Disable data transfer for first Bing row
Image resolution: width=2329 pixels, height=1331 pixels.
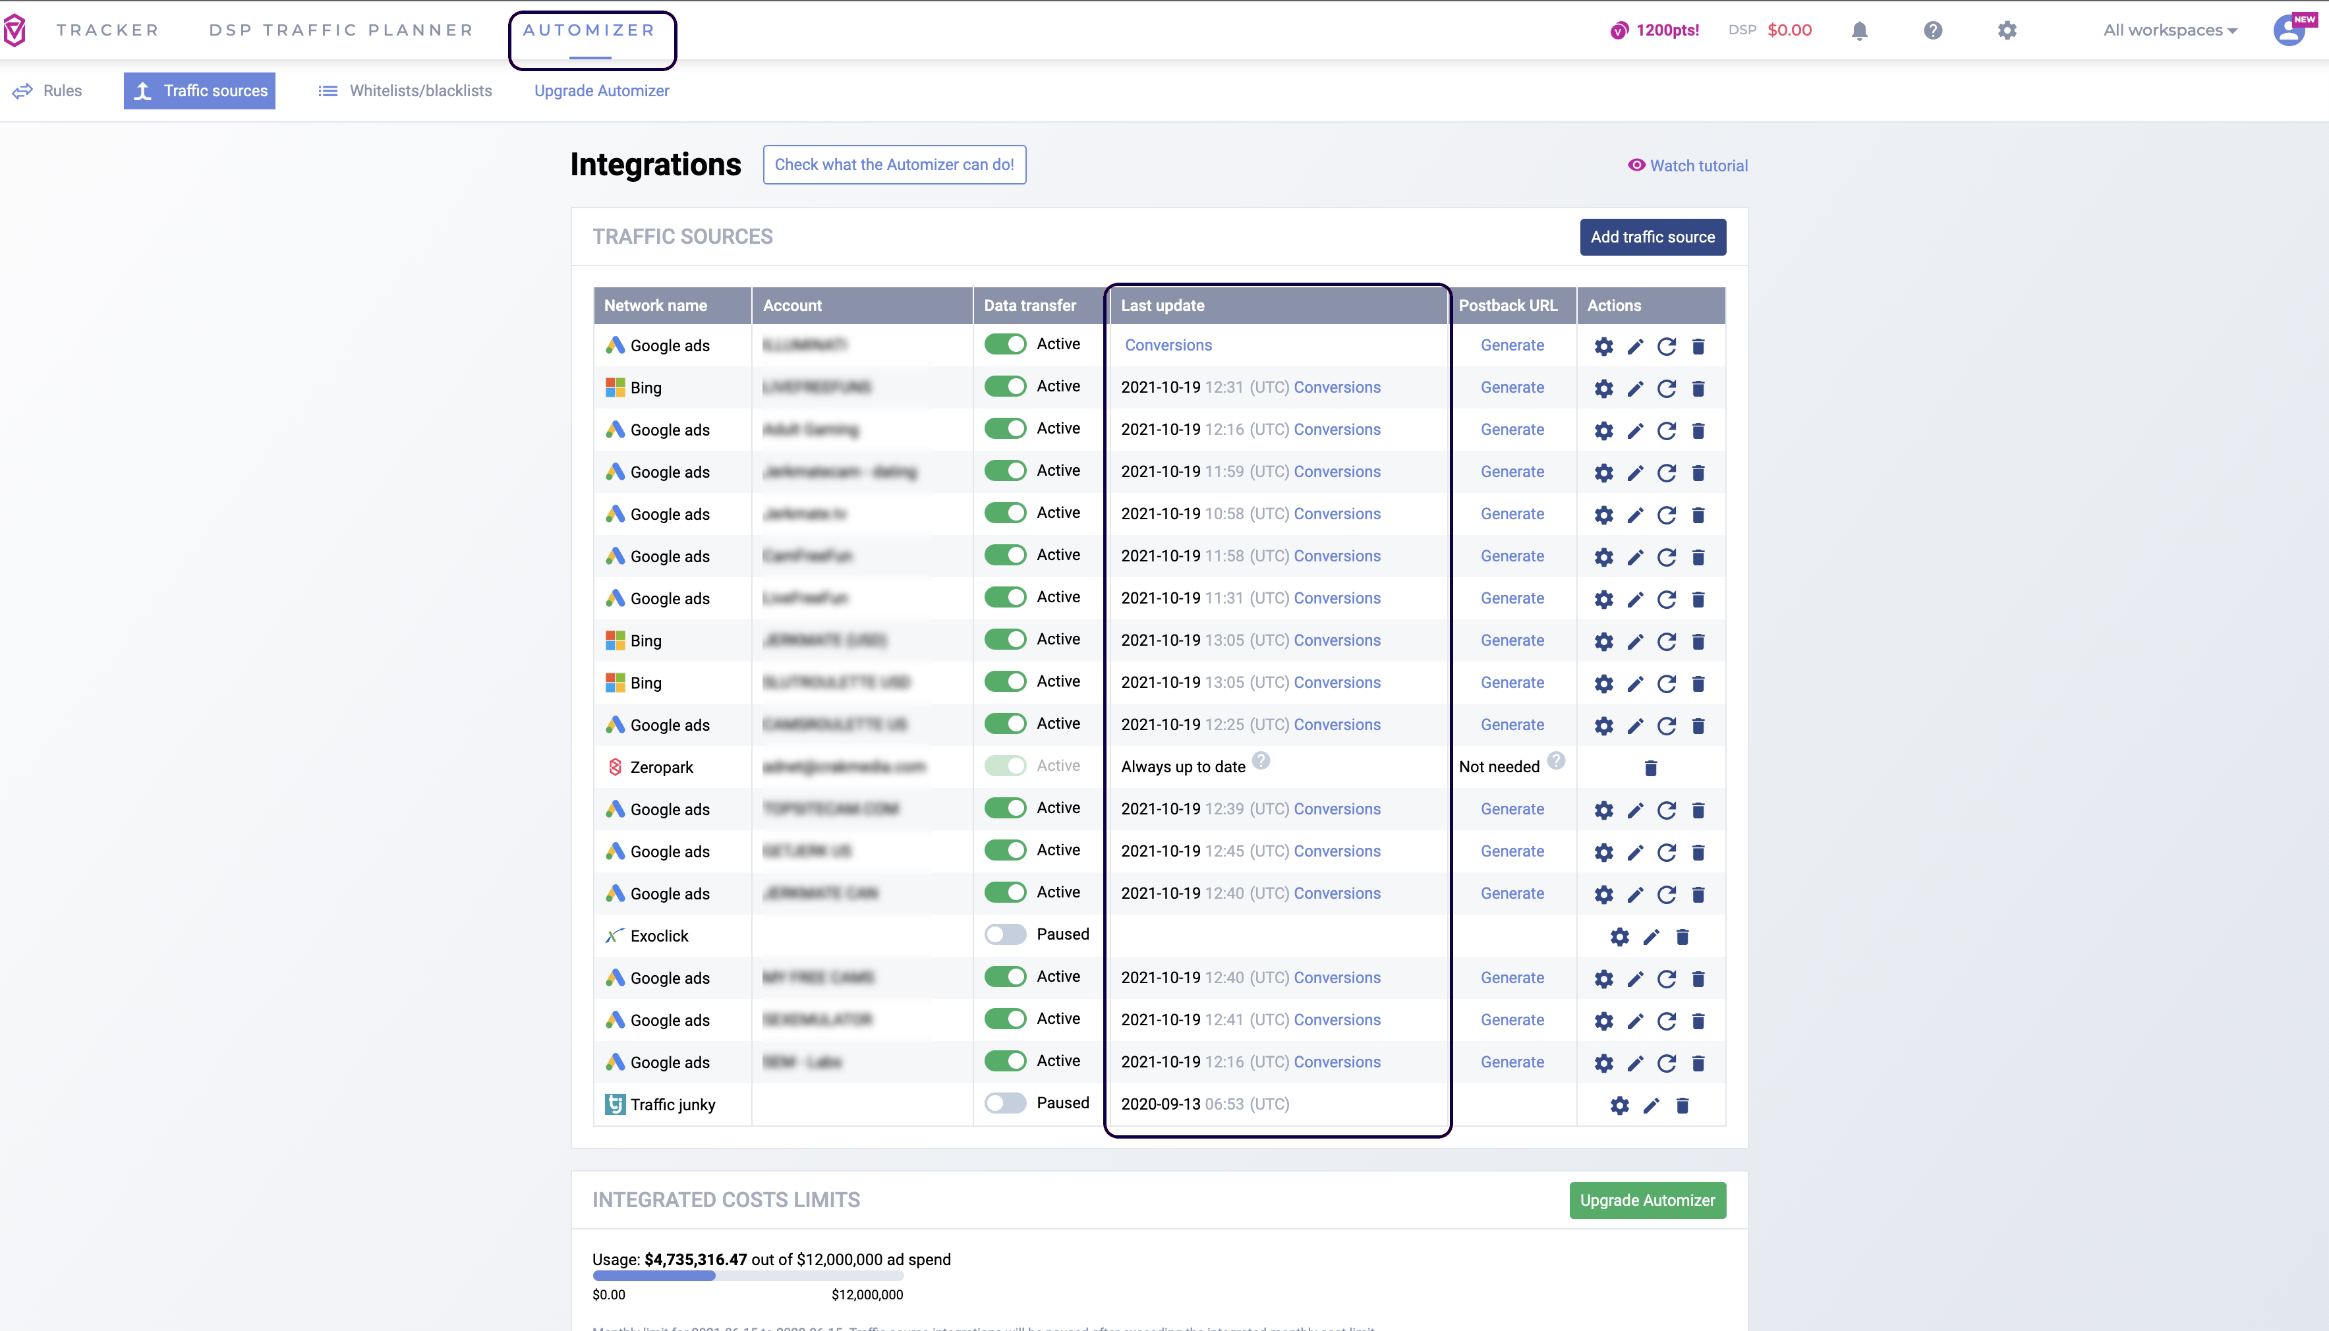tap(1006, 387)
